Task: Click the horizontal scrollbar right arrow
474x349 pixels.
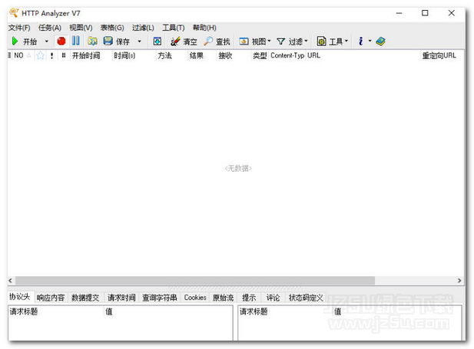Action: (459, 281)
